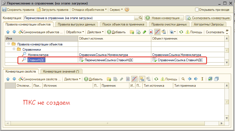Toggle crossed-out disable icon in properties toolbar
The height and width of the screenshot is (131, 235).
[x=134, y=79]
